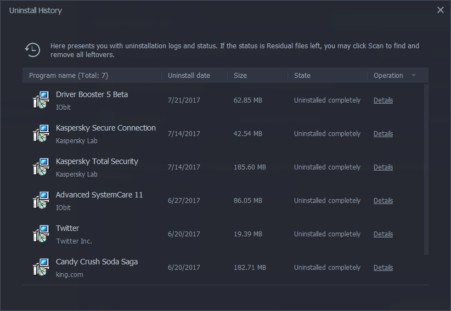
Task: Click the 62.85 MB size value
Action: click(x=247, y=100)
